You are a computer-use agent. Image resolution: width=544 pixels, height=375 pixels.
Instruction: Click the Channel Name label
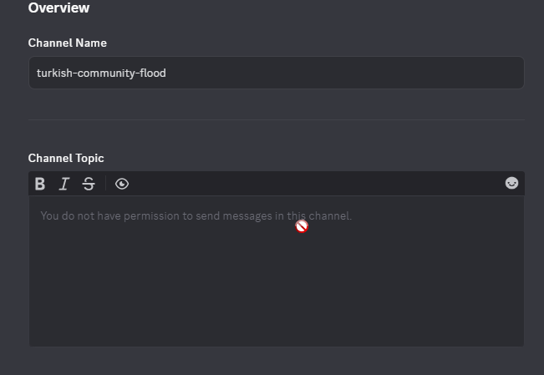(68, 43)
